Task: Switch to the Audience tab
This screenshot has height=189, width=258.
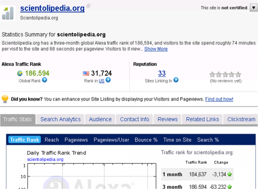Action: pos(100,119)
